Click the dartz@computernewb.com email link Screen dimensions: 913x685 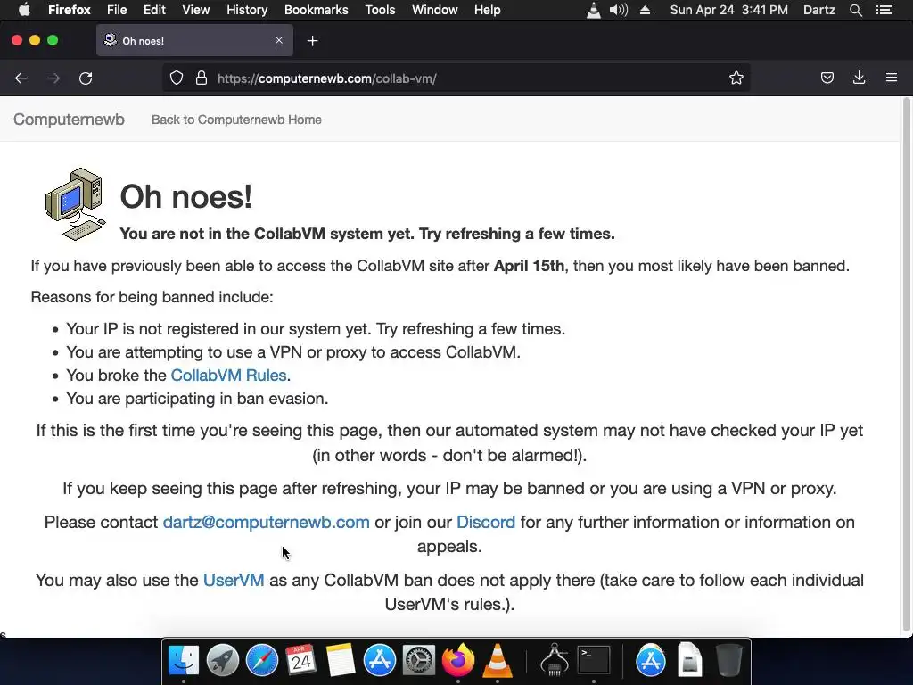(x=266, y=522)
